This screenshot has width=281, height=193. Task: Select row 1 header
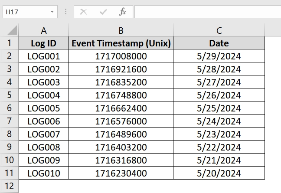coord(9,43)
